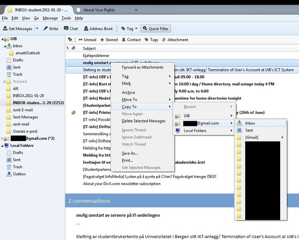Viewport: 299px width, 240px height.
Task: Toggle the Unread quick filter
Action: pyautogui.click(x=87, y=40)
